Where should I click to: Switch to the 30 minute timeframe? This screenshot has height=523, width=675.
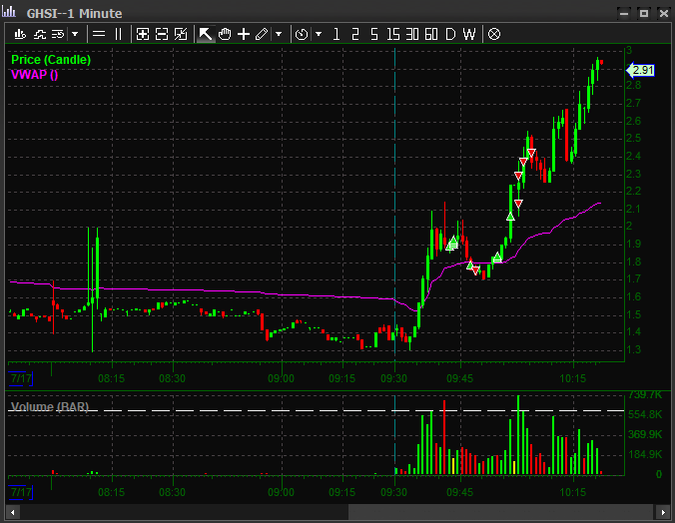click(412, 34)
